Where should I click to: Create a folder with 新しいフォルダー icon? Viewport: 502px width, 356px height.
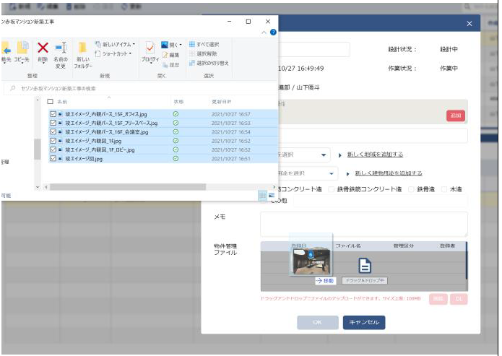[83, 53]
